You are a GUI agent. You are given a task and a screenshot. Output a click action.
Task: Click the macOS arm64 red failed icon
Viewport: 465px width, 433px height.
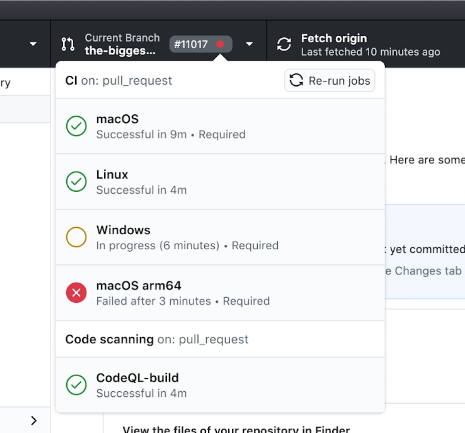(76, 293)
